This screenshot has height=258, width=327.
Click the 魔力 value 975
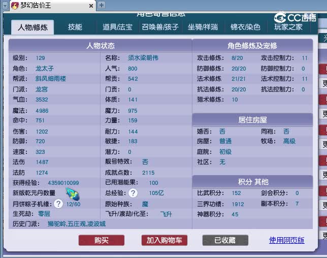tap(133, 111)
